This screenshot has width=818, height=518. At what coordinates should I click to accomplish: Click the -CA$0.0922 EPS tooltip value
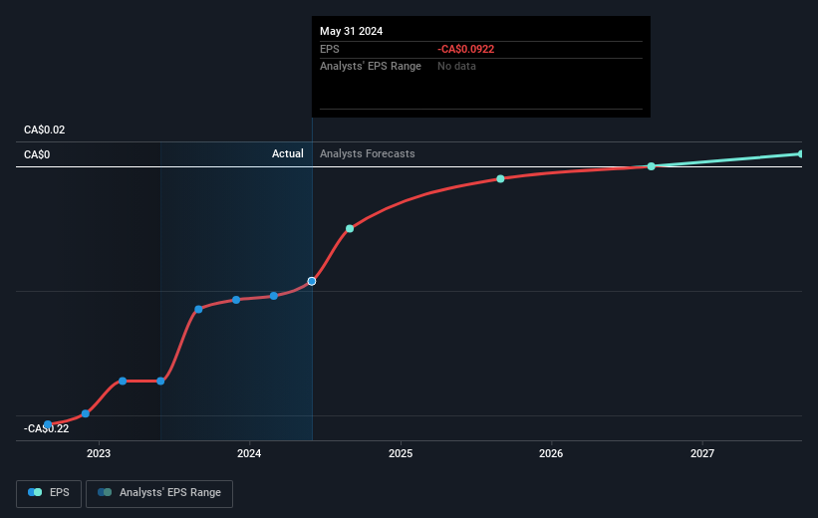tap(466, 49)
